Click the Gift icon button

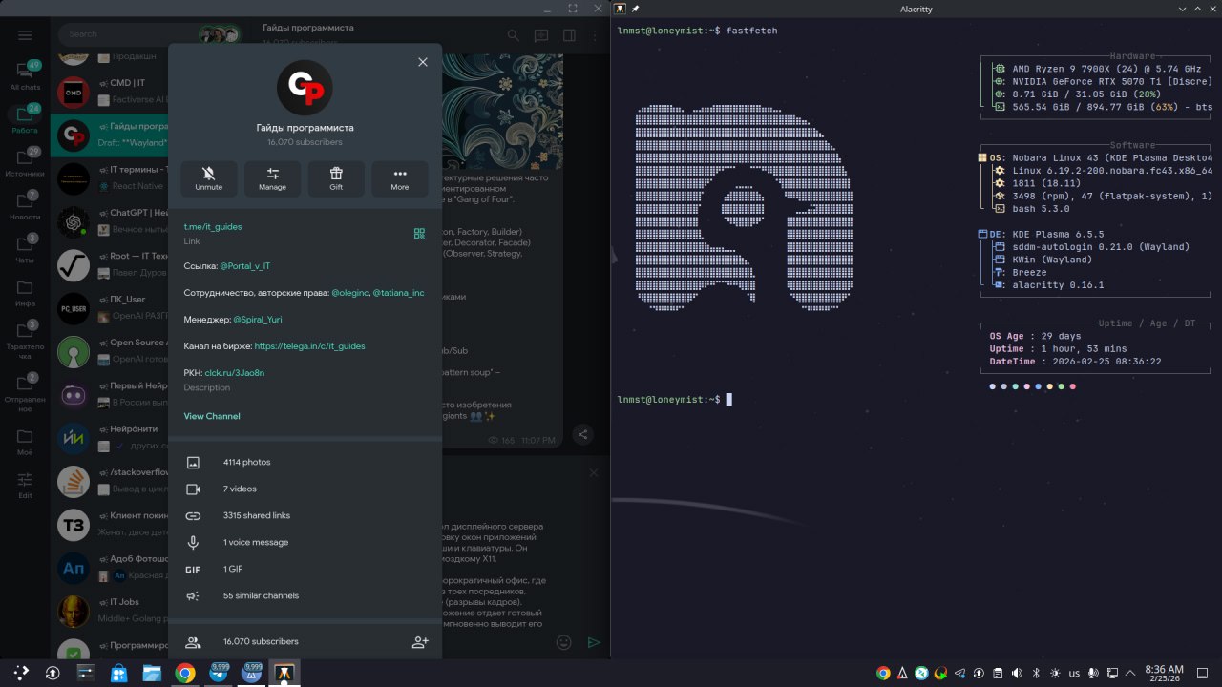coord(336,177)
